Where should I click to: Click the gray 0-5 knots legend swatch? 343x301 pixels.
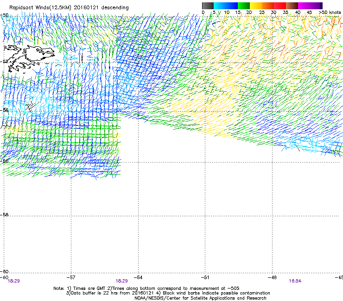pyautogui.click(x=208, y=6)
